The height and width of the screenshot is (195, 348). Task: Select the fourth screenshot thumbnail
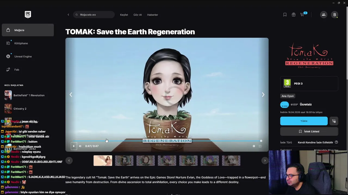click(x=167, y=161)
